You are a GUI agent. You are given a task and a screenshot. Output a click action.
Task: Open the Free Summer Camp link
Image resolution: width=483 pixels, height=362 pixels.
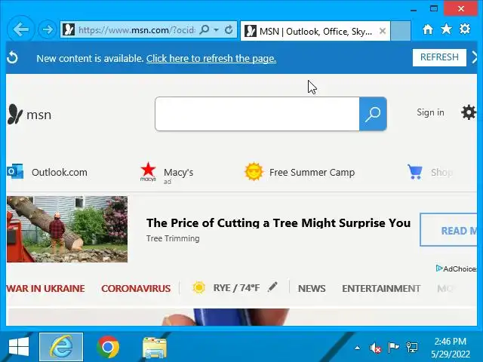(x=300, y=172)
